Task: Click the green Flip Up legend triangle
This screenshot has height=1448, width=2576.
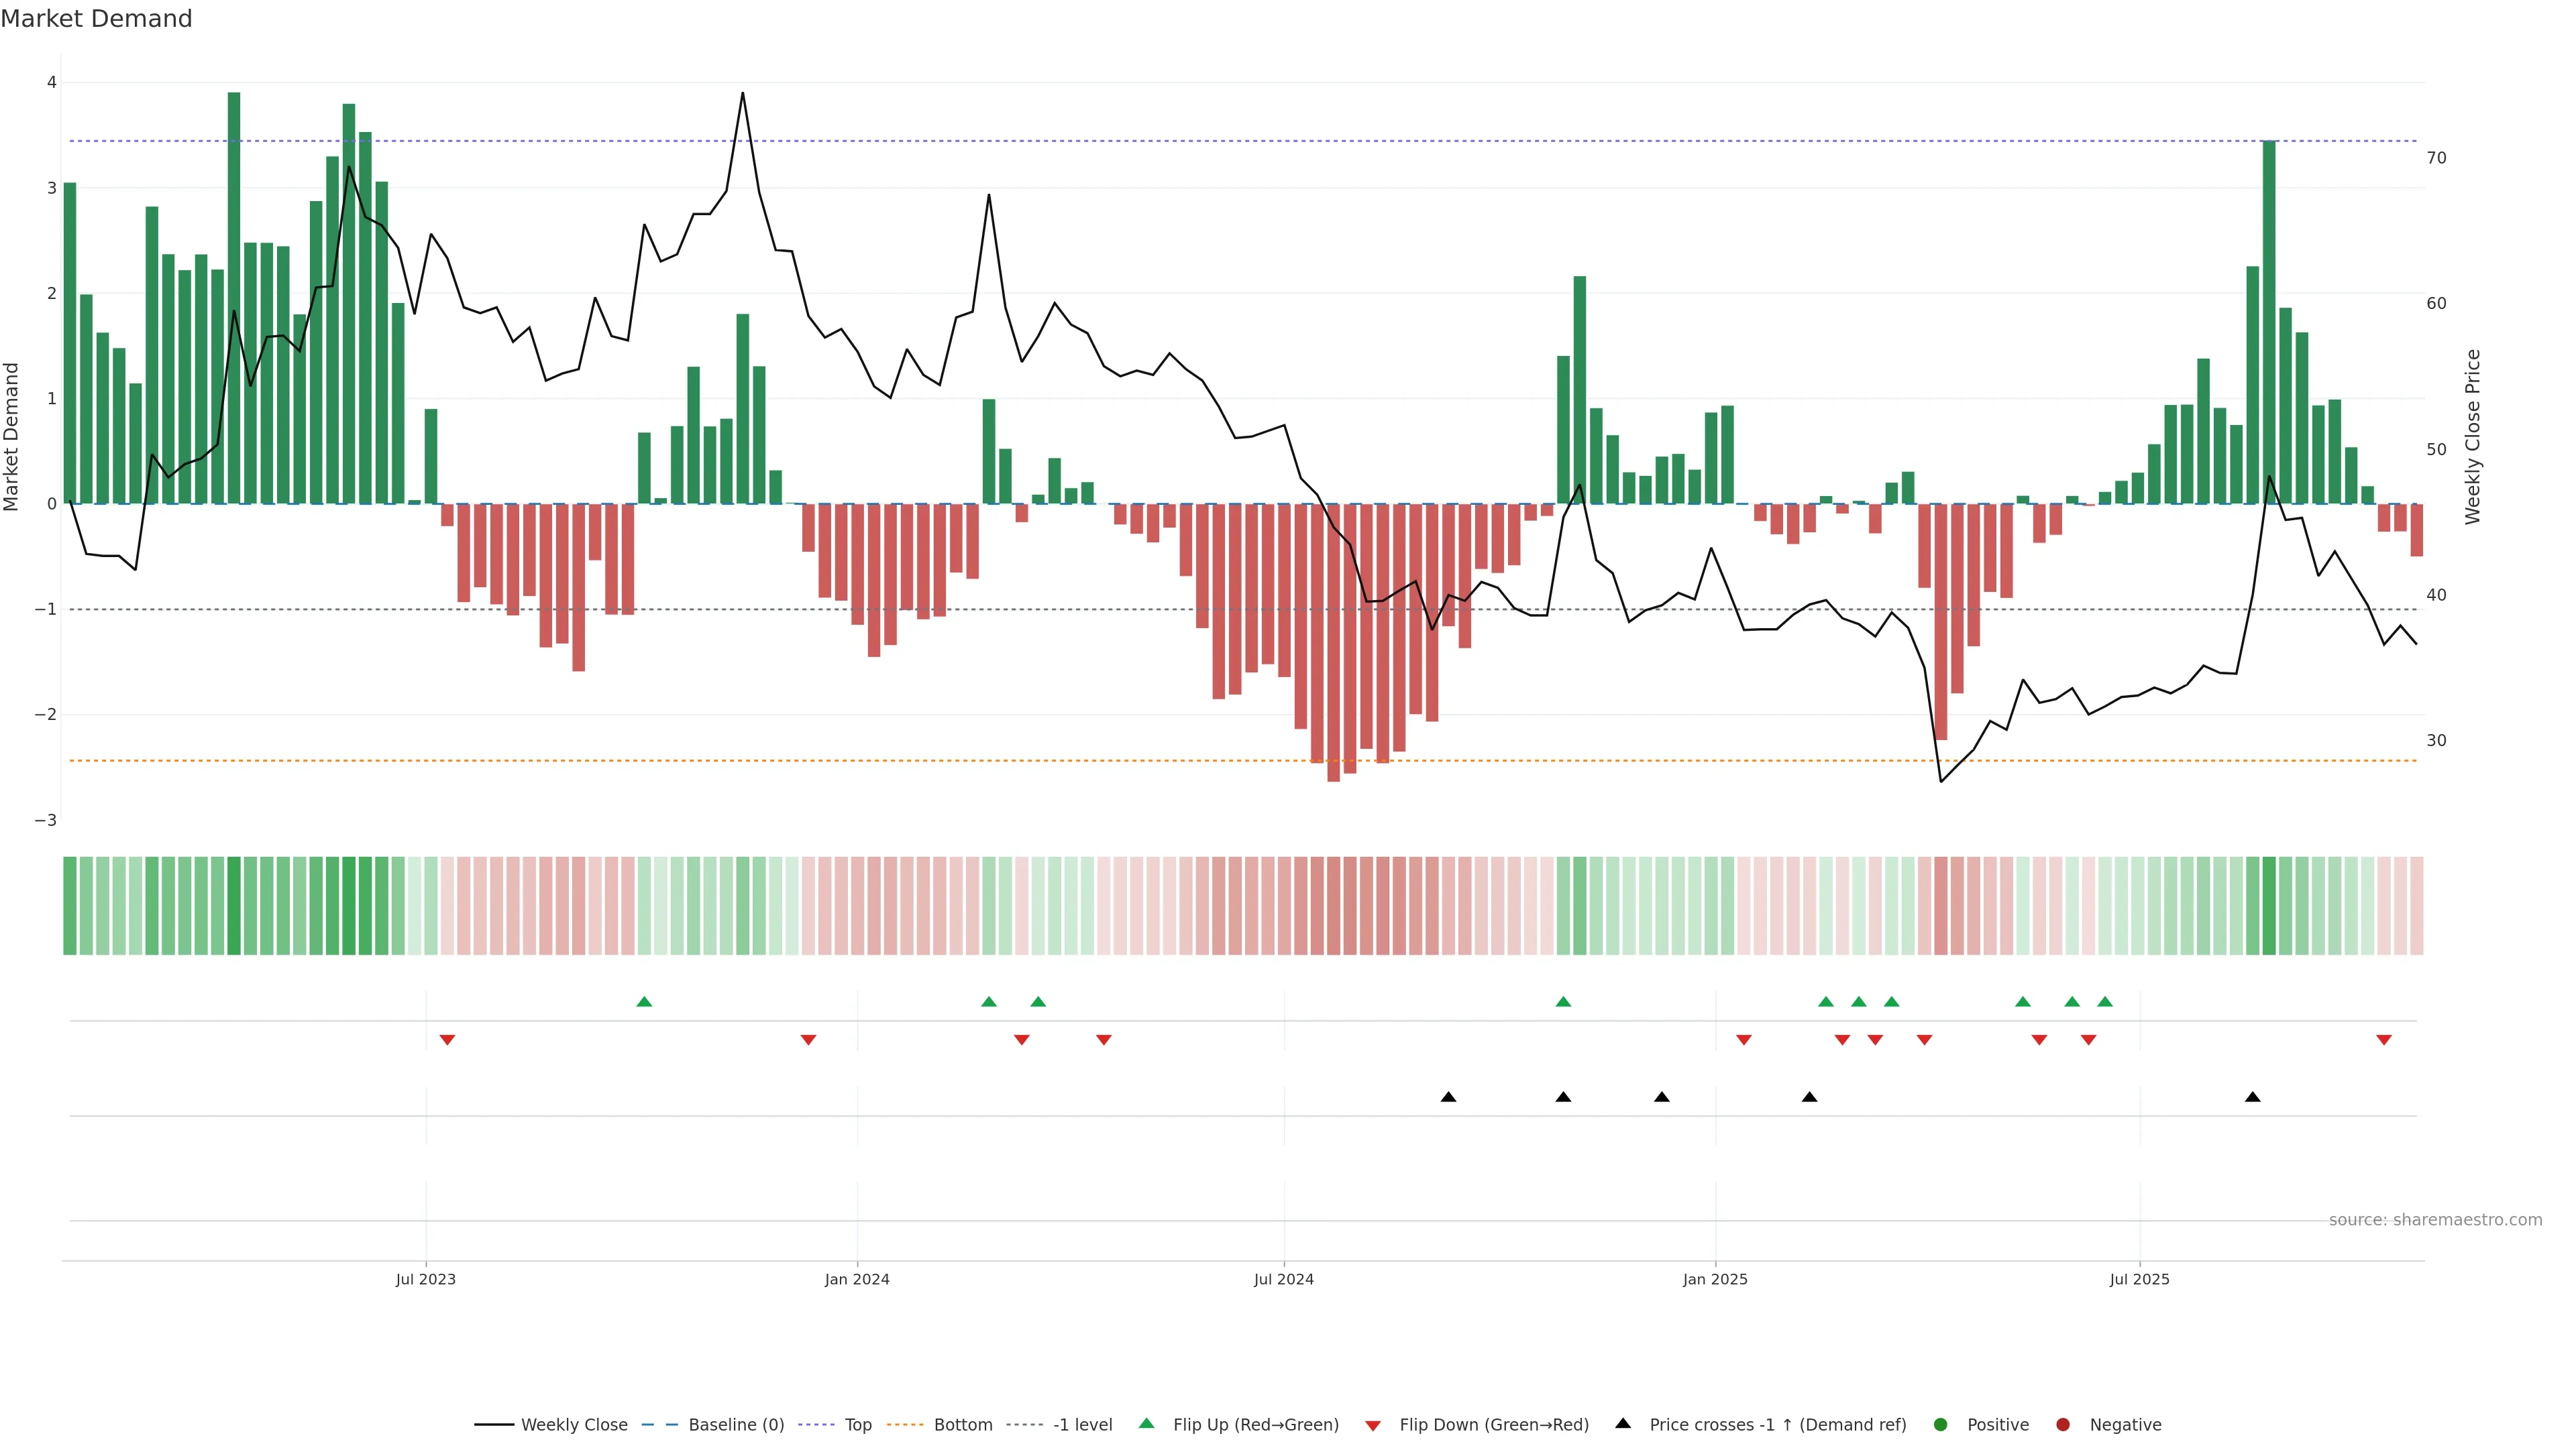Action: pyautogui.click(x=1147, y=1423)
